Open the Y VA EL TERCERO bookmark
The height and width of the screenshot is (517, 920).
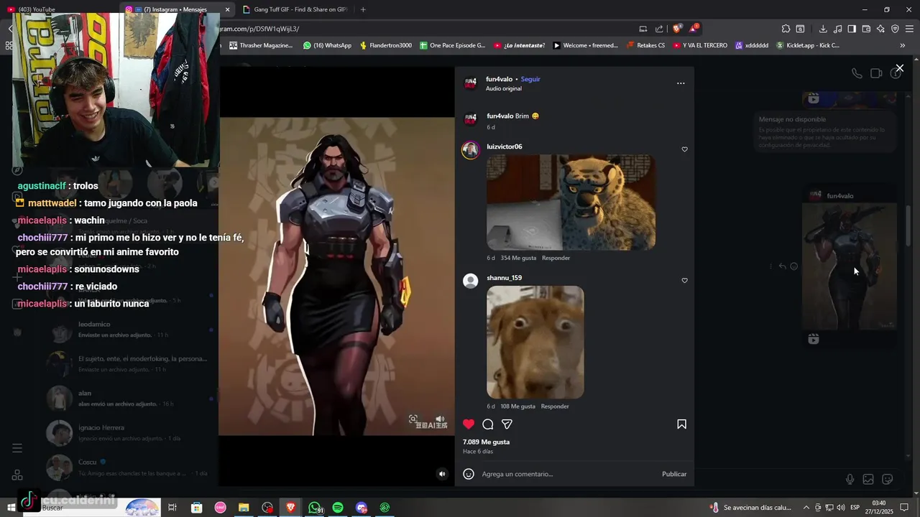[x=700, y=45]
